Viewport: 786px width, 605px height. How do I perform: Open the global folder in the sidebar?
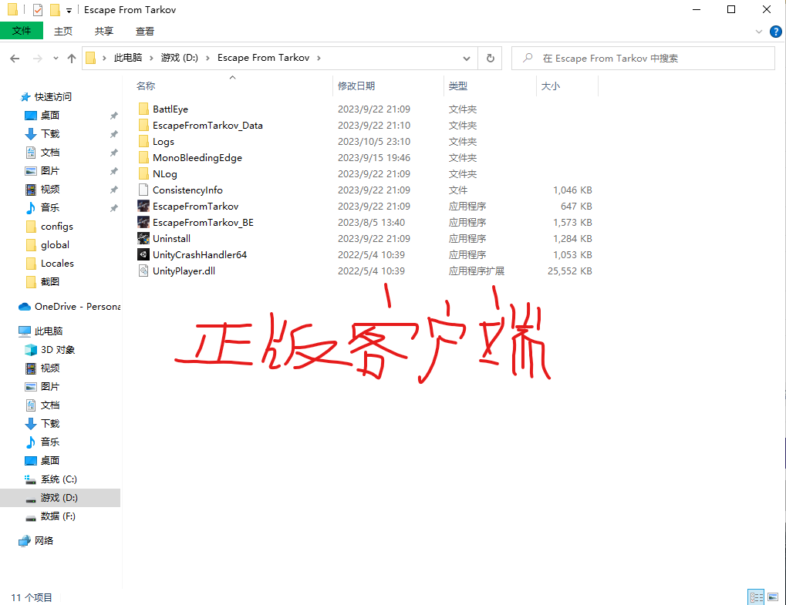[48, 245]
